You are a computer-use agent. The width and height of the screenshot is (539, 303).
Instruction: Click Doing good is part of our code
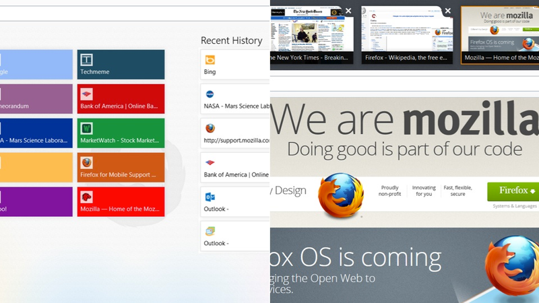pyautogui.click(x=405, y=149)
